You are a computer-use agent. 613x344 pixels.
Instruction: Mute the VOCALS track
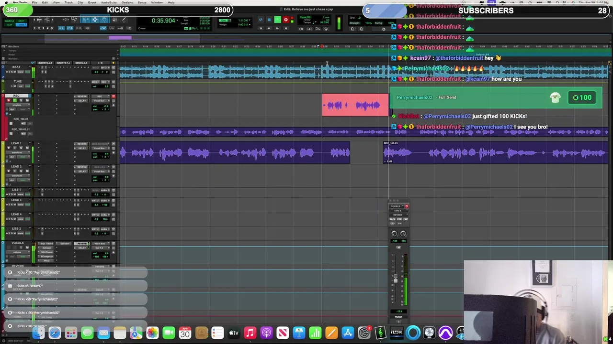pyautogui.click(x=27, y=247)
